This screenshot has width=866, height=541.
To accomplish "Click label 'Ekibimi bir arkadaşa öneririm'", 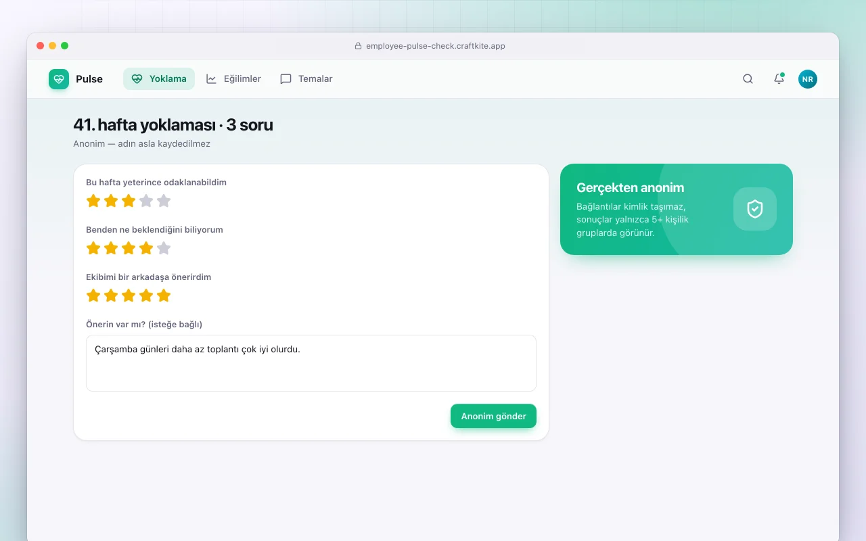I will point(149,277).
